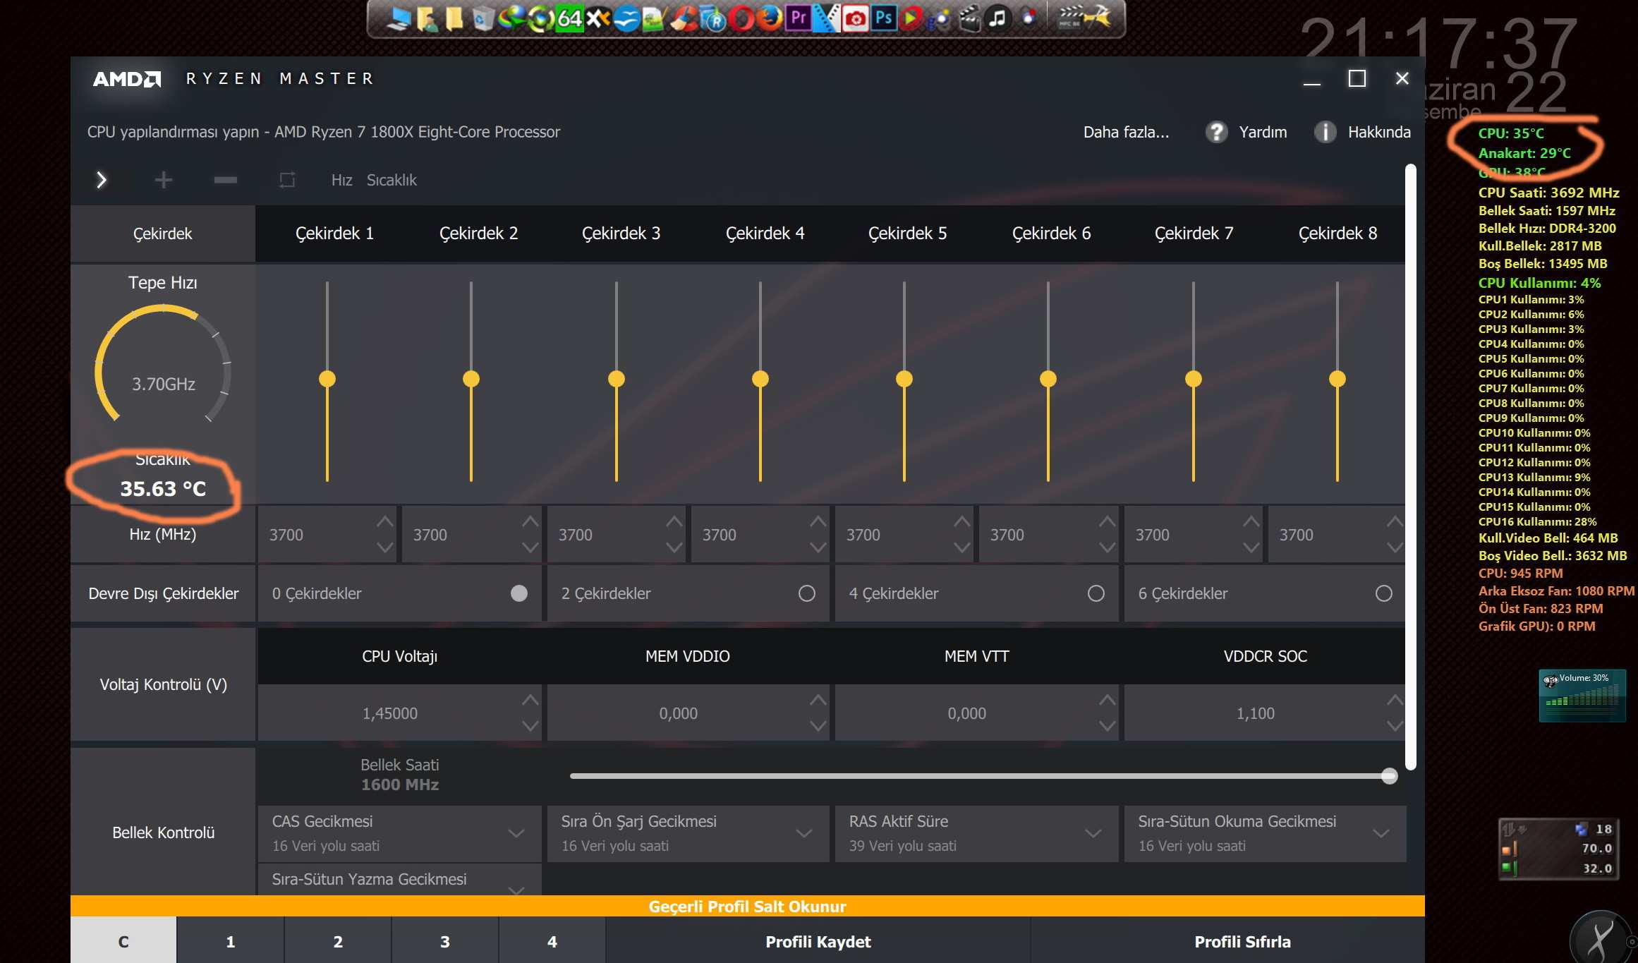Increase Çekirdek 8 speed with up arrow
Screen dimensions: 1638x963
tap(1395, 522)
